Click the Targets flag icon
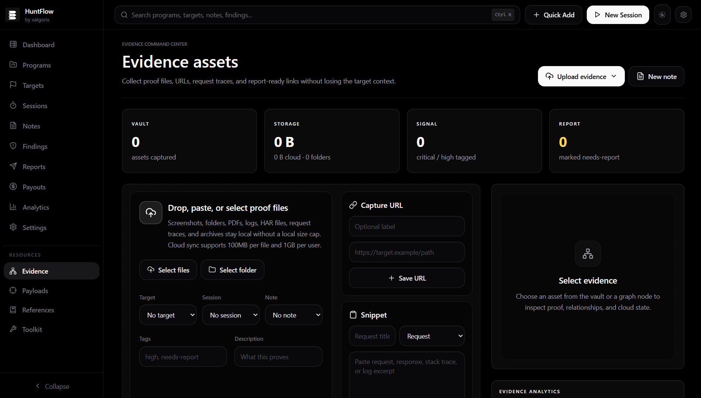This screenshot has height=398, width=701. (13, 85)
